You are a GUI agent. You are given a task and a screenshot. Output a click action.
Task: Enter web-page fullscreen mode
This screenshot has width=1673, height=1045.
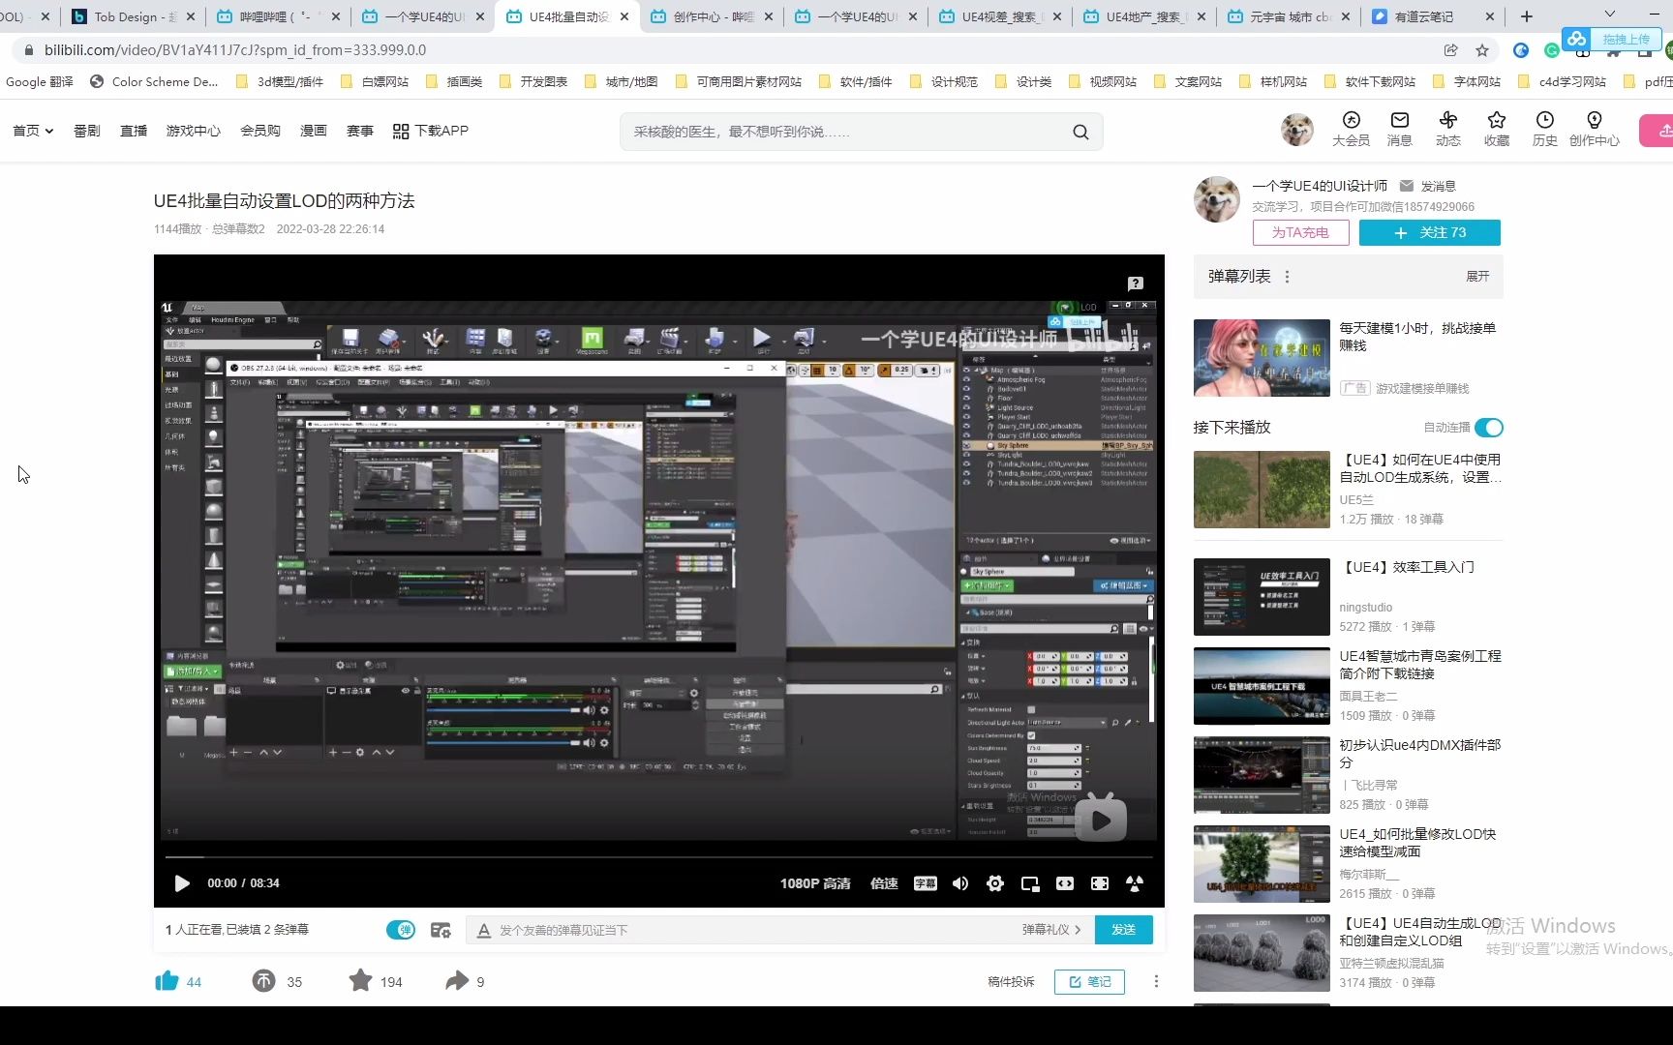click(x=1100, y=883)
